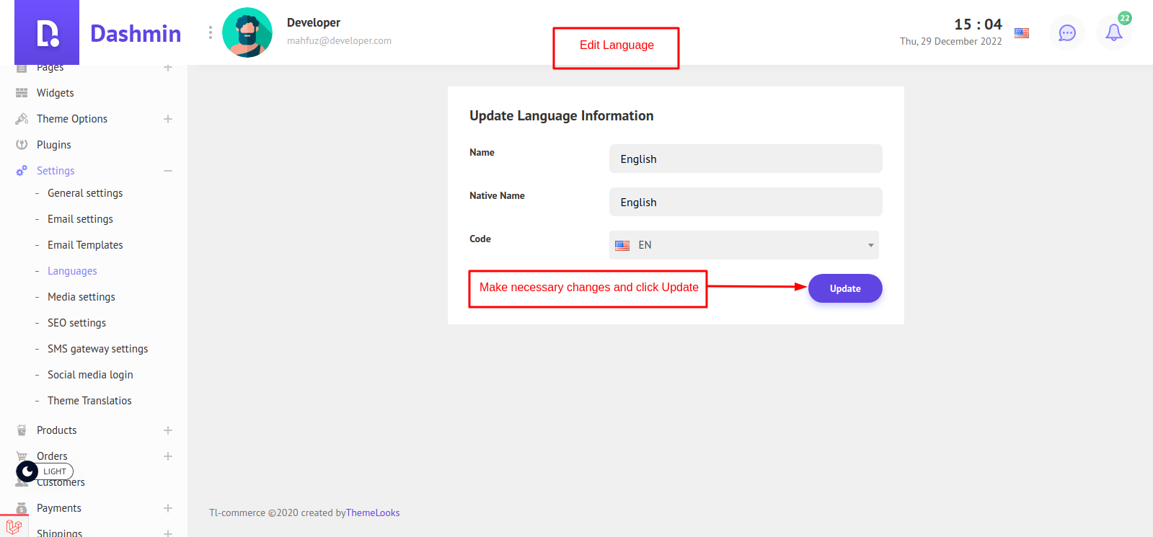Image resolution: width=1153 pixels, height=537 pixels.
Task: Open General settings in sidebar
Action: click(85, 193)
